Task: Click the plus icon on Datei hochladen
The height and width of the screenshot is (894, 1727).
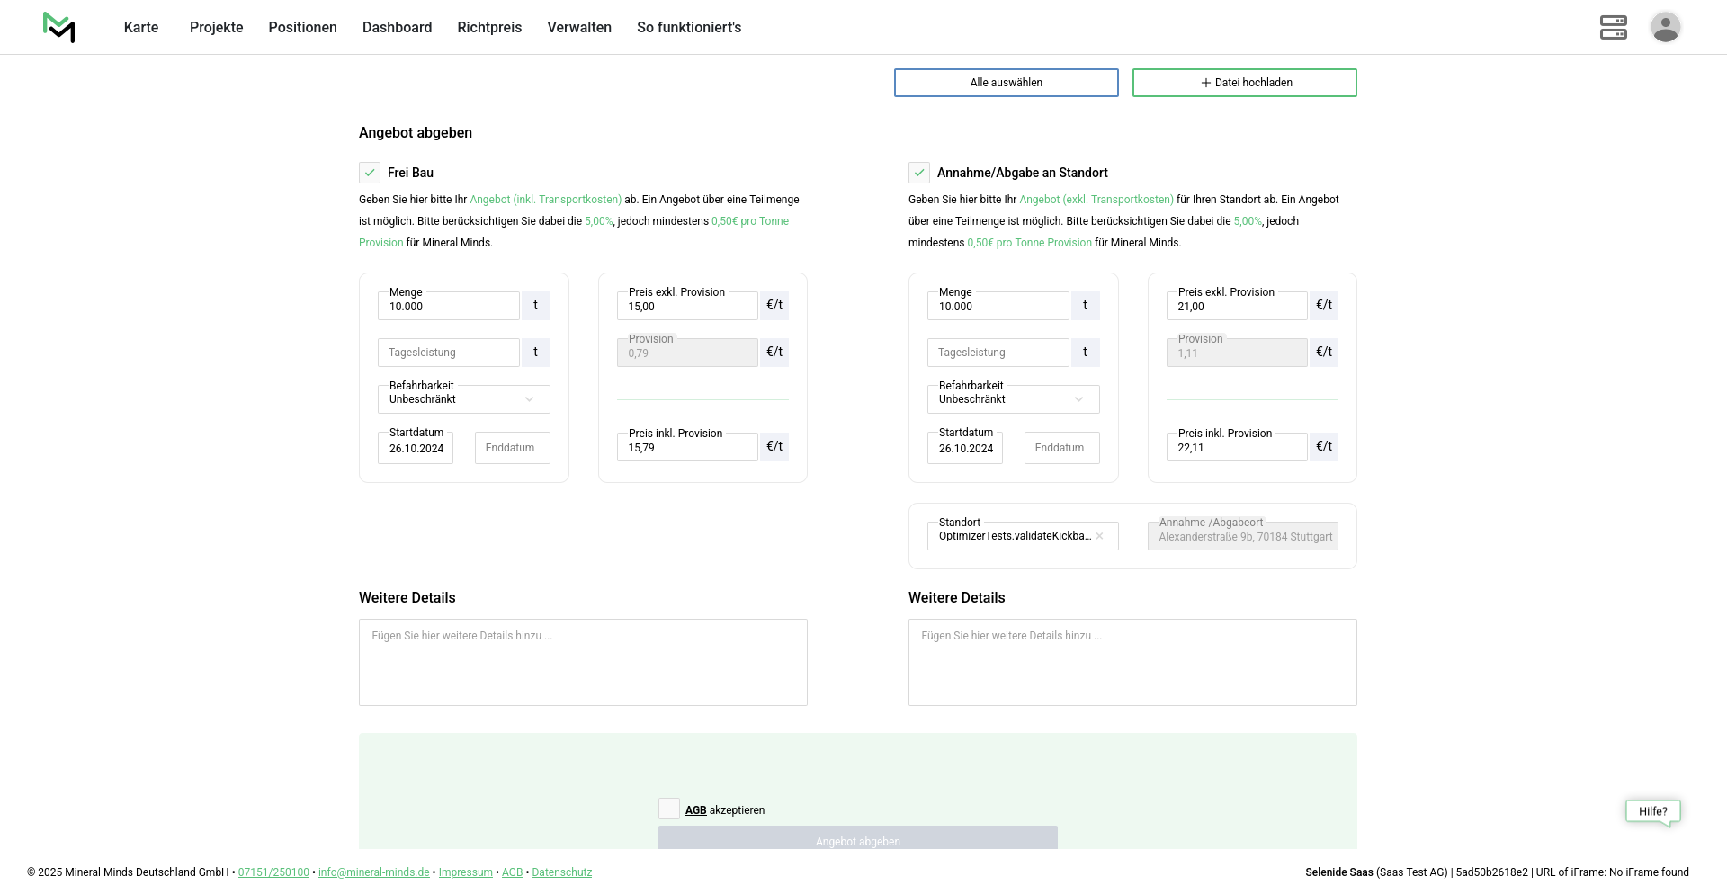Action: (x=1205, y=83)
